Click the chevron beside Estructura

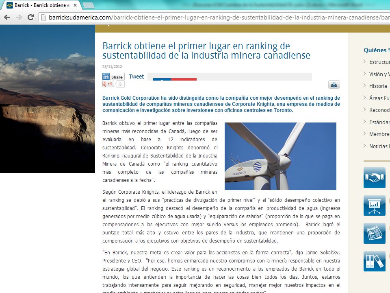coord(365,61)
